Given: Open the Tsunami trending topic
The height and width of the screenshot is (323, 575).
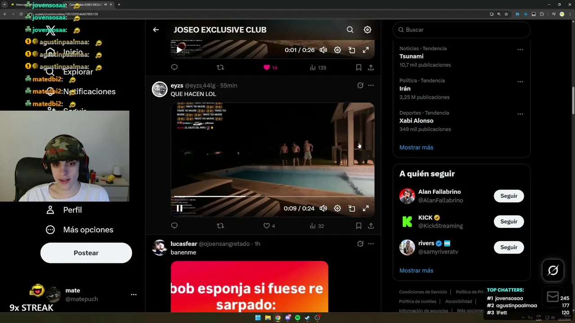Looking at the screenshot, I should 411,57.
